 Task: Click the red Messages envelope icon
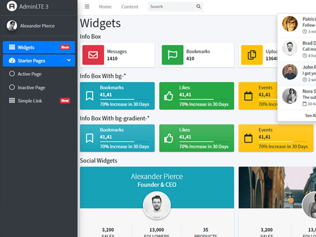point(93,54)
